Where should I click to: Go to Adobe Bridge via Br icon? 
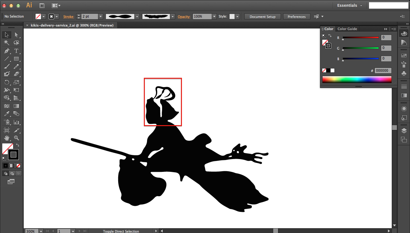[42, 5]
